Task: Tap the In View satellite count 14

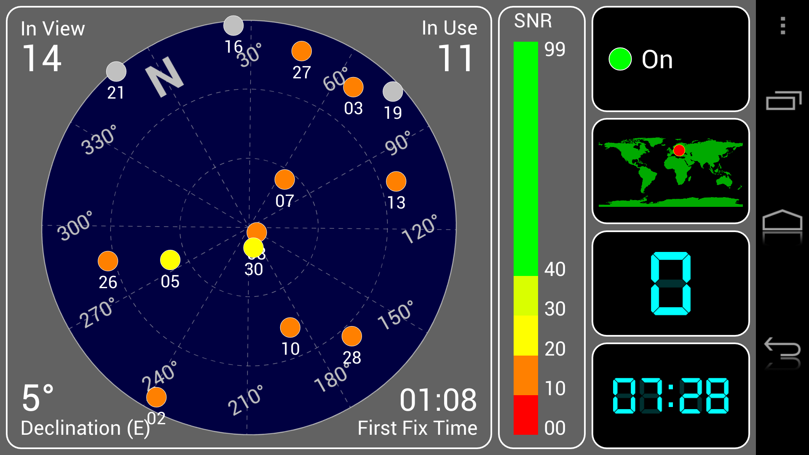Action: coord(42,59)
